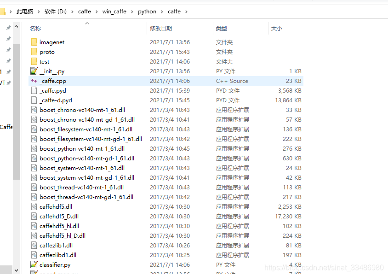
Task: Click icon of boost_filesystem-vc140-mt-1_61.dll
Action: pyautogui.click(x=34, y=129)
